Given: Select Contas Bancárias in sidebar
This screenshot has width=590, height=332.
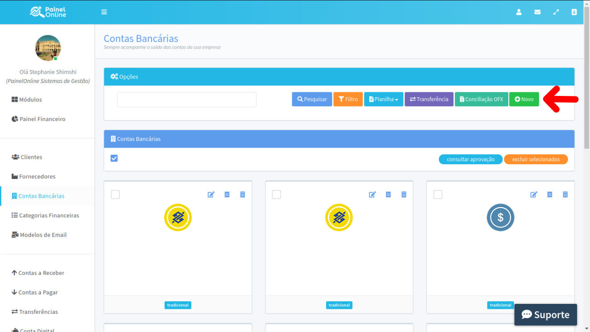Looking at the screenshot, I should 38,196.
